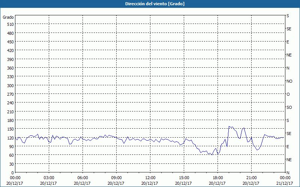Screen dimensions: 300x187
Task: Click the 480 value on the degree axis
Action: click(10, 33)
